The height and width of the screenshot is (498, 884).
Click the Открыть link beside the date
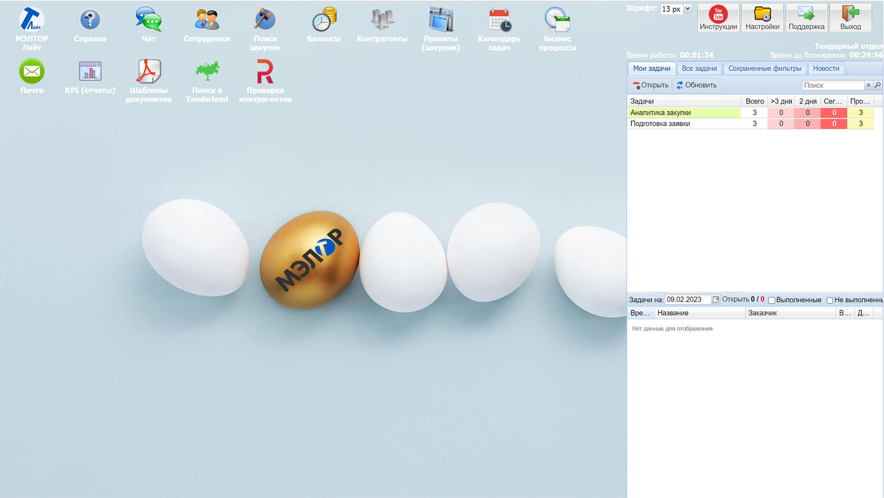736,299
